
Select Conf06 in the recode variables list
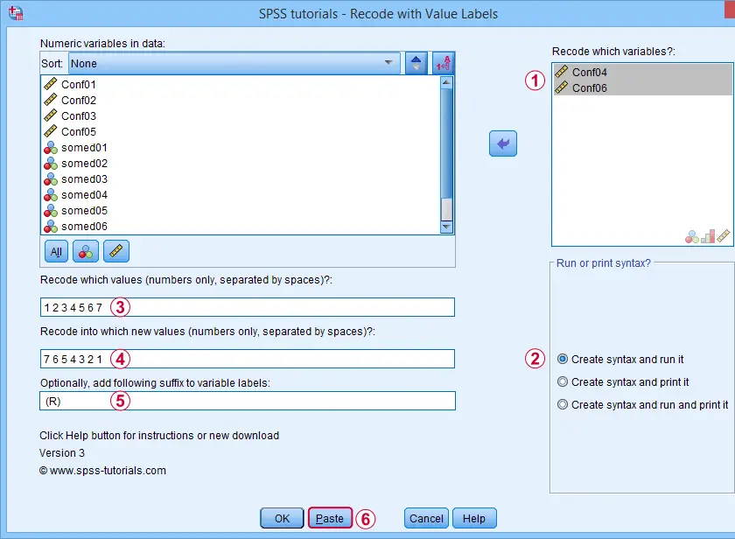coord(642,87)
